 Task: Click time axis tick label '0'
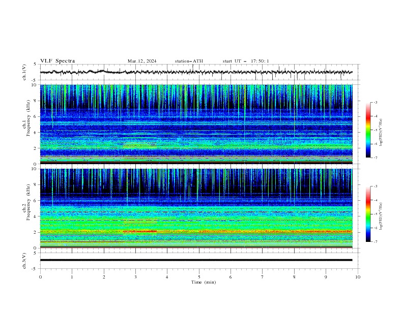[x=40, y=277]
